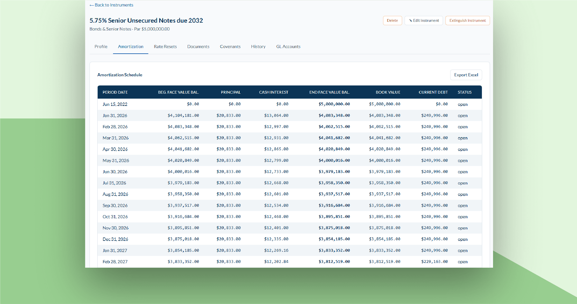
Task: Switch to the Profile tab
Action: [101, 47]
